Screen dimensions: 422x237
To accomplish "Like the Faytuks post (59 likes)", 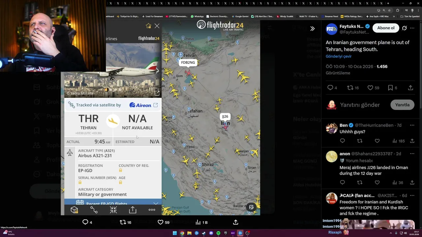I will 370,88.
